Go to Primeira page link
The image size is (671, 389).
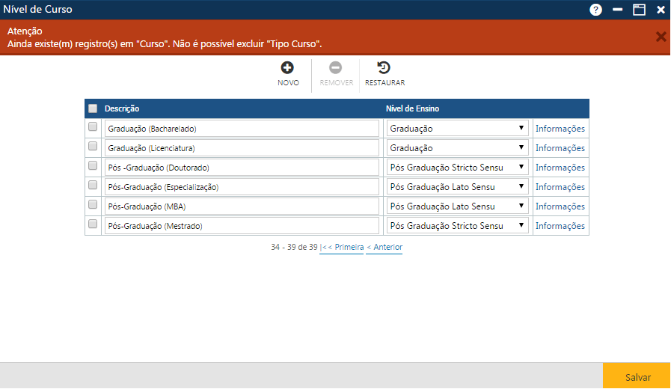tap(343, 248)
